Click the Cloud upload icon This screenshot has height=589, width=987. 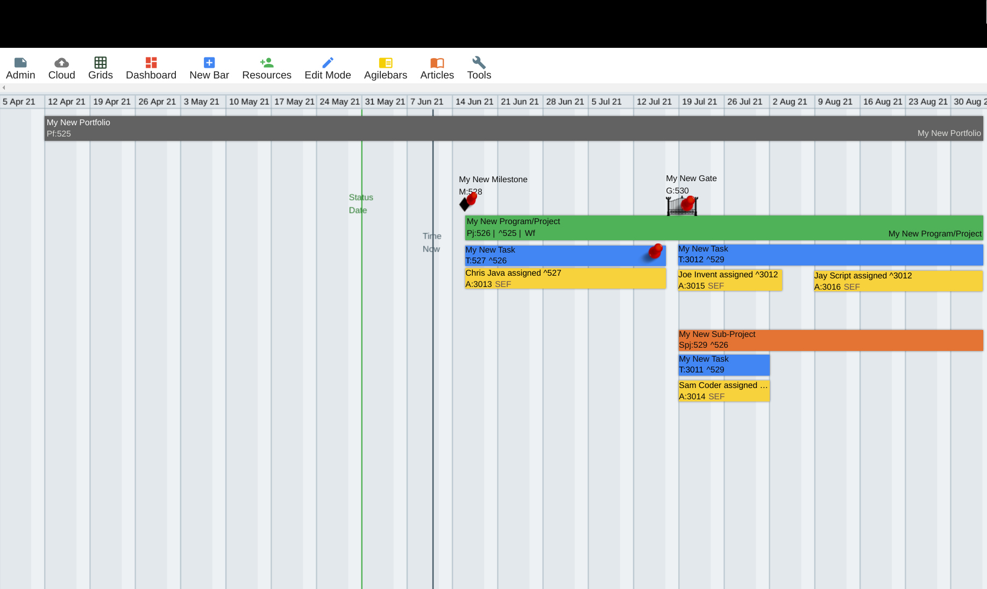[x=61, y=63]
